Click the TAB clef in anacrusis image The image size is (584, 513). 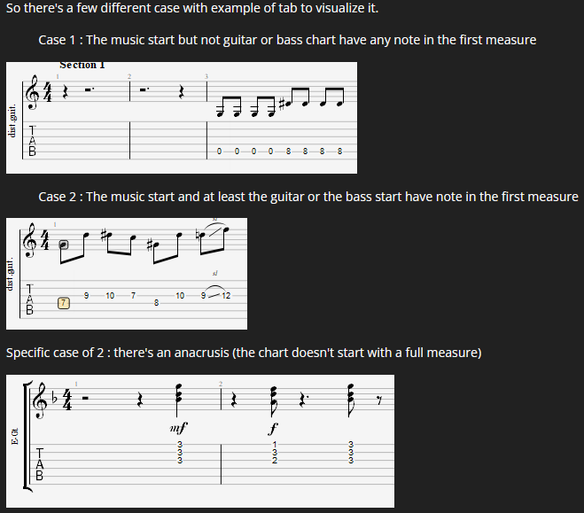[40, 464]
